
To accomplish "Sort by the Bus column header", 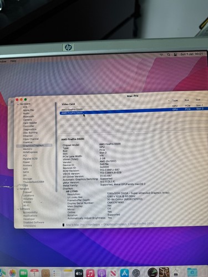I will click(186, 100).
